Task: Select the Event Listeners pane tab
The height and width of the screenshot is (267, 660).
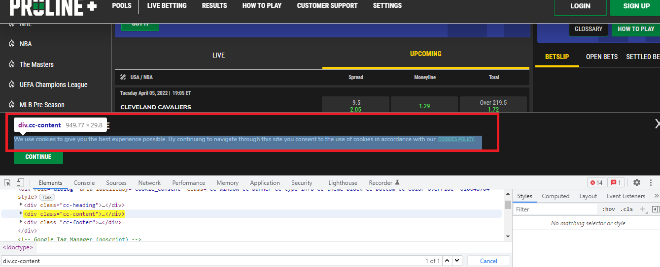Action: 625,196
